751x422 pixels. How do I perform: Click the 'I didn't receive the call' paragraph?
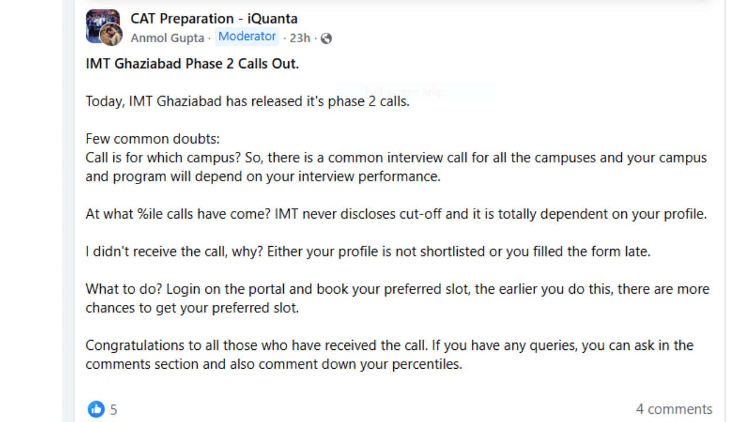[x=368, y=251]
